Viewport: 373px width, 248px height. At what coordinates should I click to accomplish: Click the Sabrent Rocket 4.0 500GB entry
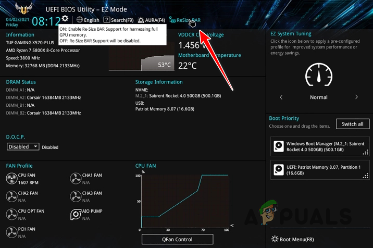[178, 96]
